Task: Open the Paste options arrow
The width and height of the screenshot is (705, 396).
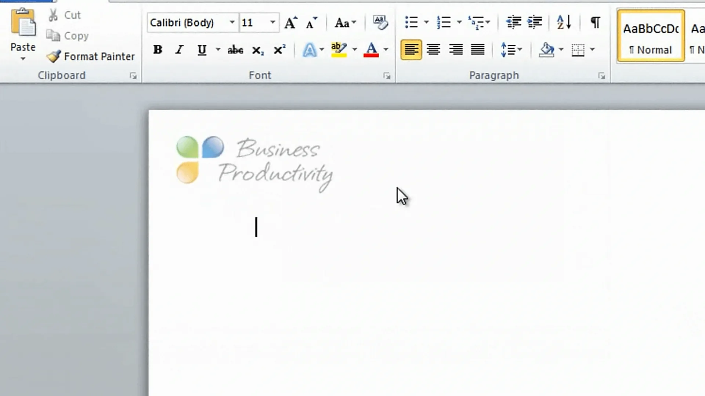Action: coord(23,59)
